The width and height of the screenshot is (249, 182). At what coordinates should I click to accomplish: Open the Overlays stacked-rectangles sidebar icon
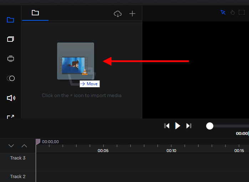coord(10,39)
